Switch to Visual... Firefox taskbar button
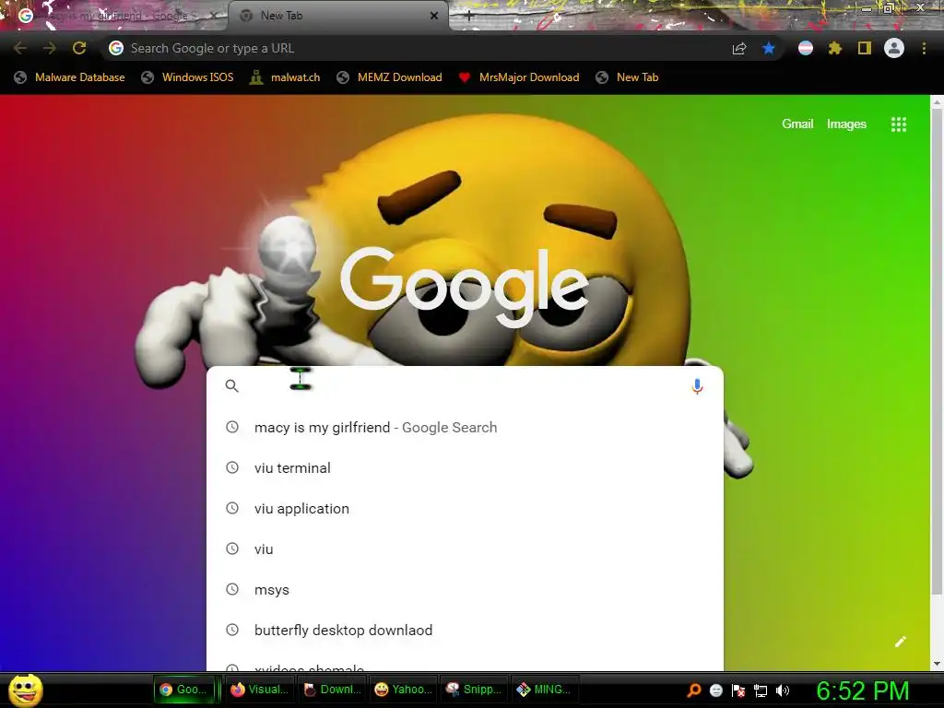Screen dimensions: 944x708 click(259, 690)
